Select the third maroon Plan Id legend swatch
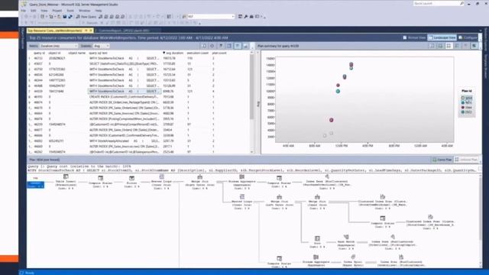Image resolution: width=489 pixels, height=275 pixels. click(463, 107)
